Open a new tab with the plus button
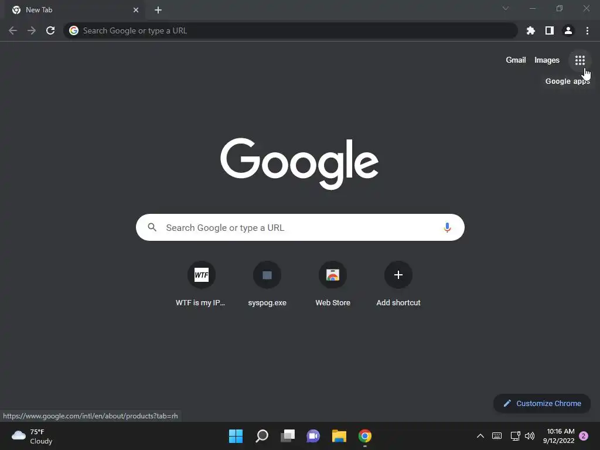 pos(158,10)
